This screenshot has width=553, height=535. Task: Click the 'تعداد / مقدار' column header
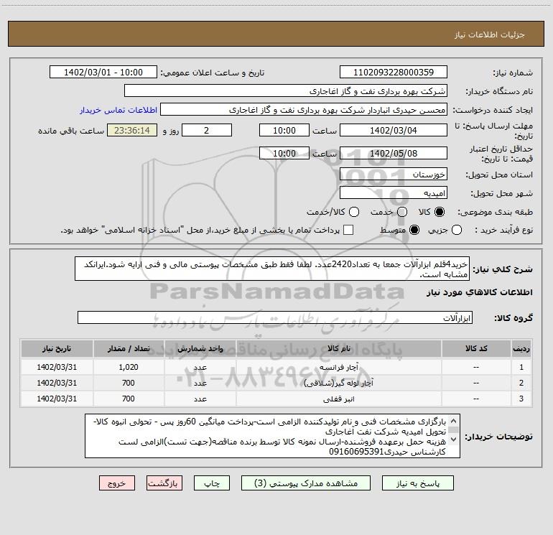click(129, 348)
